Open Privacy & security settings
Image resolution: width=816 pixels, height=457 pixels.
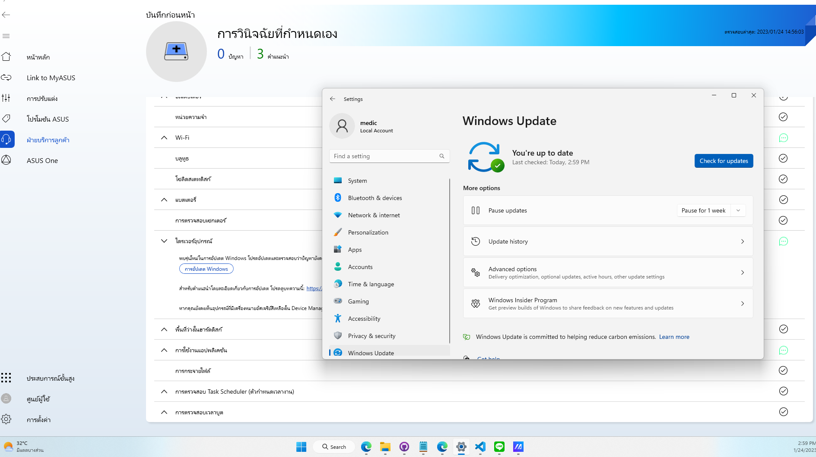point(390,336)
